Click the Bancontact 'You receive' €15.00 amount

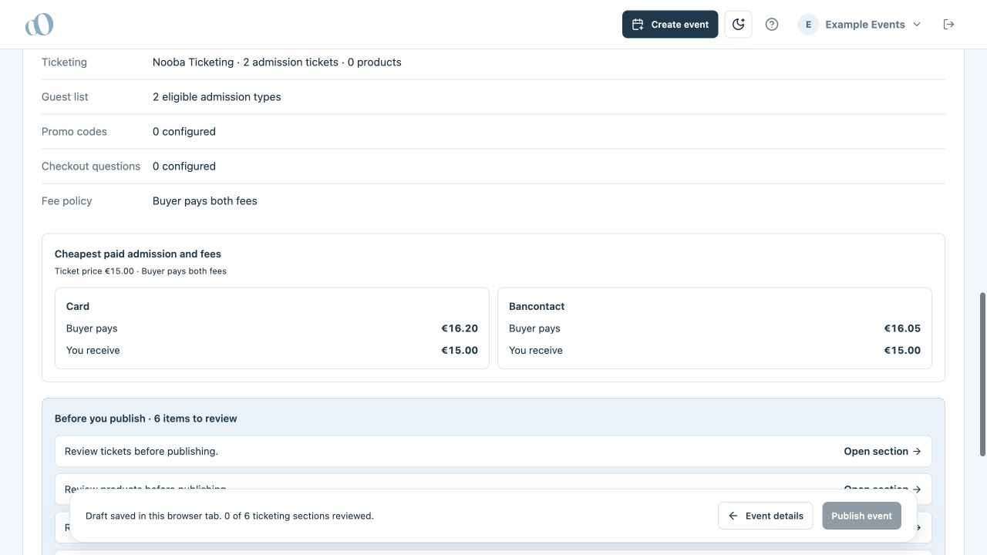point(902,350)
